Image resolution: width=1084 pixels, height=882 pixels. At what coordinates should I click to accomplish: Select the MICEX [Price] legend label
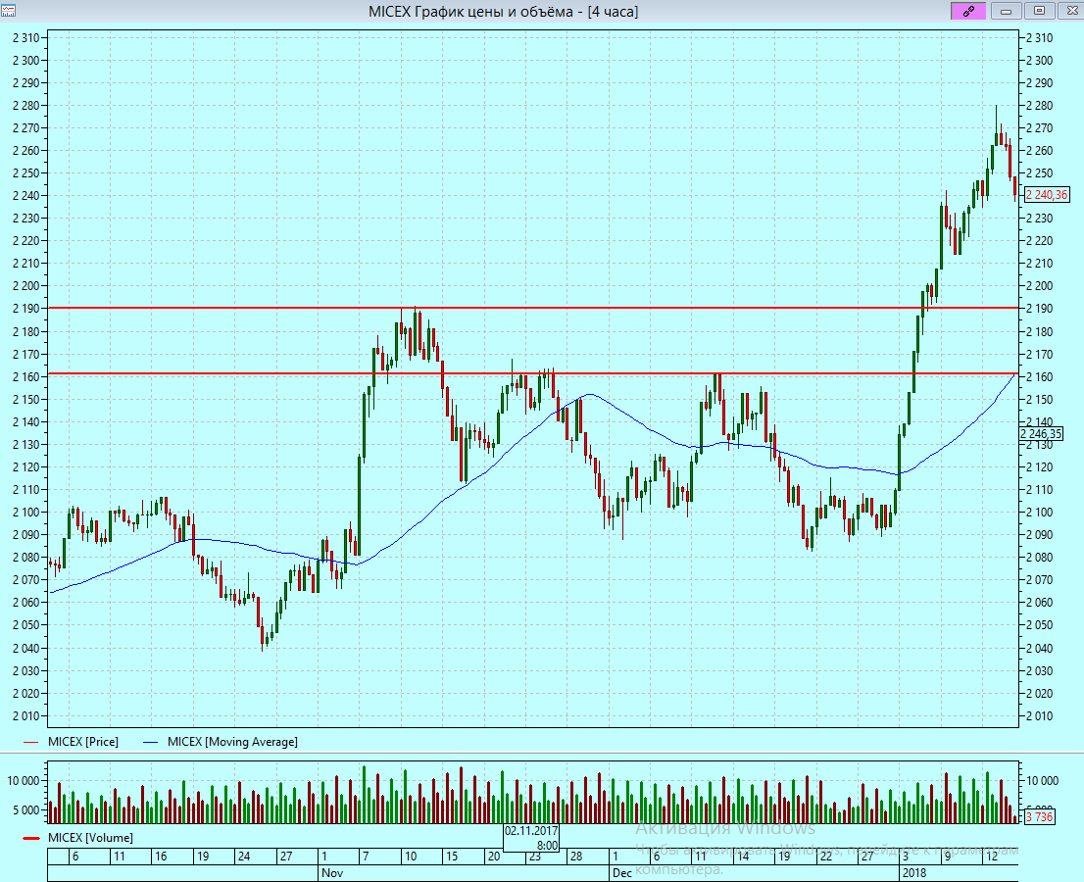click(83, 742)
